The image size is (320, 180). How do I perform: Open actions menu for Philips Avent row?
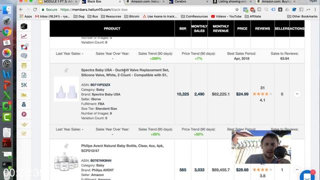(x=297, y=169)
